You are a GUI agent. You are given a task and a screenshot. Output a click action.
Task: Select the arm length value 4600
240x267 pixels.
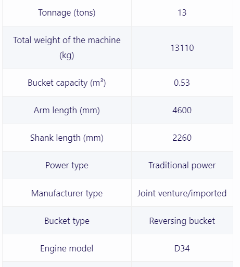coord(182,110)
